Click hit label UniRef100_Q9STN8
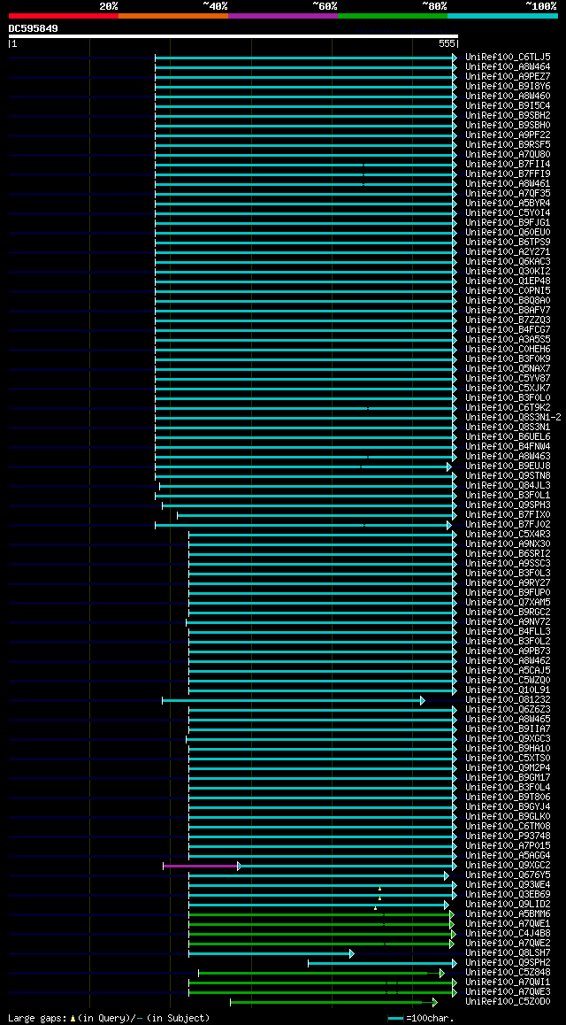This screenshot has height=1025, width=566. (x=508, y=476)
